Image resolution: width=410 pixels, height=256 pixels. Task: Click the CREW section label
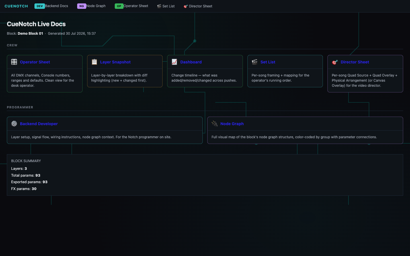pyautogui.click(x=12, y=45)
